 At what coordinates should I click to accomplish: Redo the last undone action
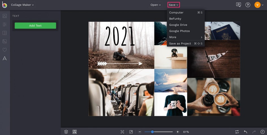pos(254,132)
